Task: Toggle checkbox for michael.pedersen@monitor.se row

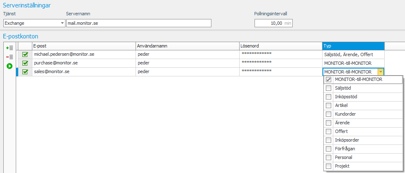Action: [x=25, y=55]
